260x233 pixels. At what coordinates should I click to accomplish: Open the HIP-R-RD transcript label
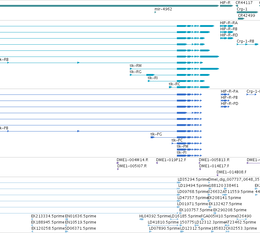click(229, 35)
